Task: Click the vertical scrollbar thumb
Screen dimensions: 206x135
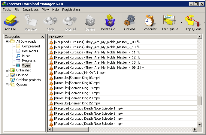Action: [x=200, y=101]
